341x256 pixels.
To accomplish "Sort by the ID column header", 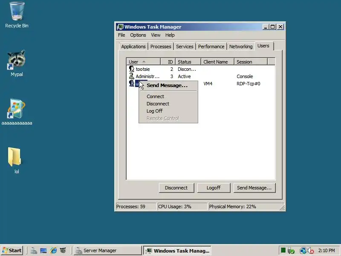I will (168, 62).
